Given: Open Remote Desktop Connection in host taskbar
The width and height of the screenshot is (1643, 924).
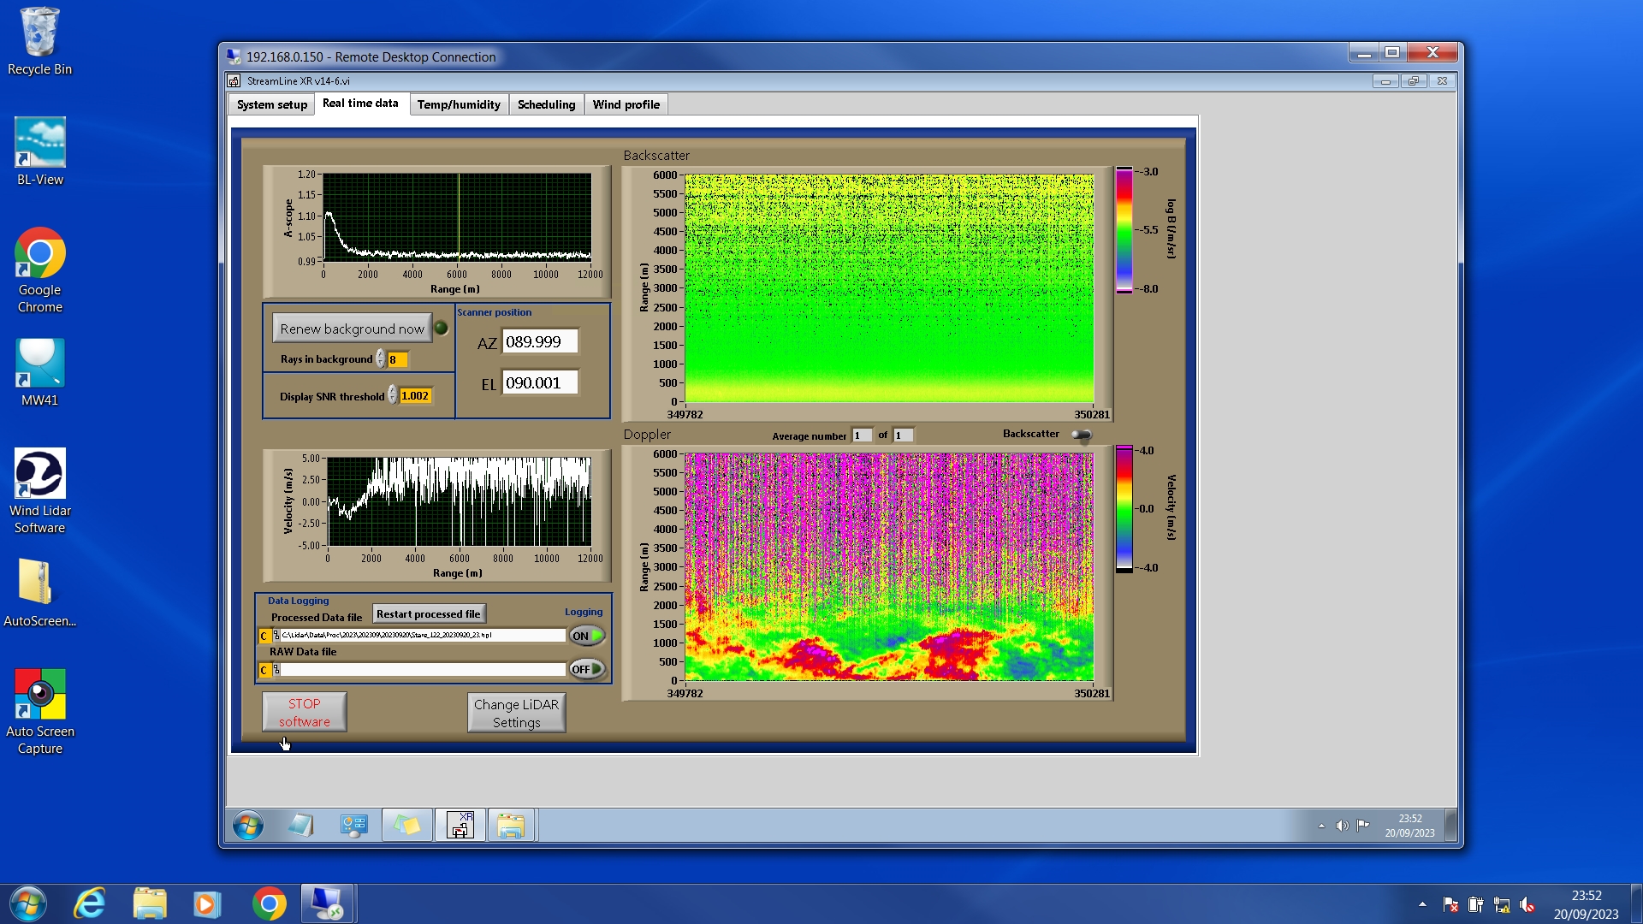Looking at the screenshot, I should (328, 904).
